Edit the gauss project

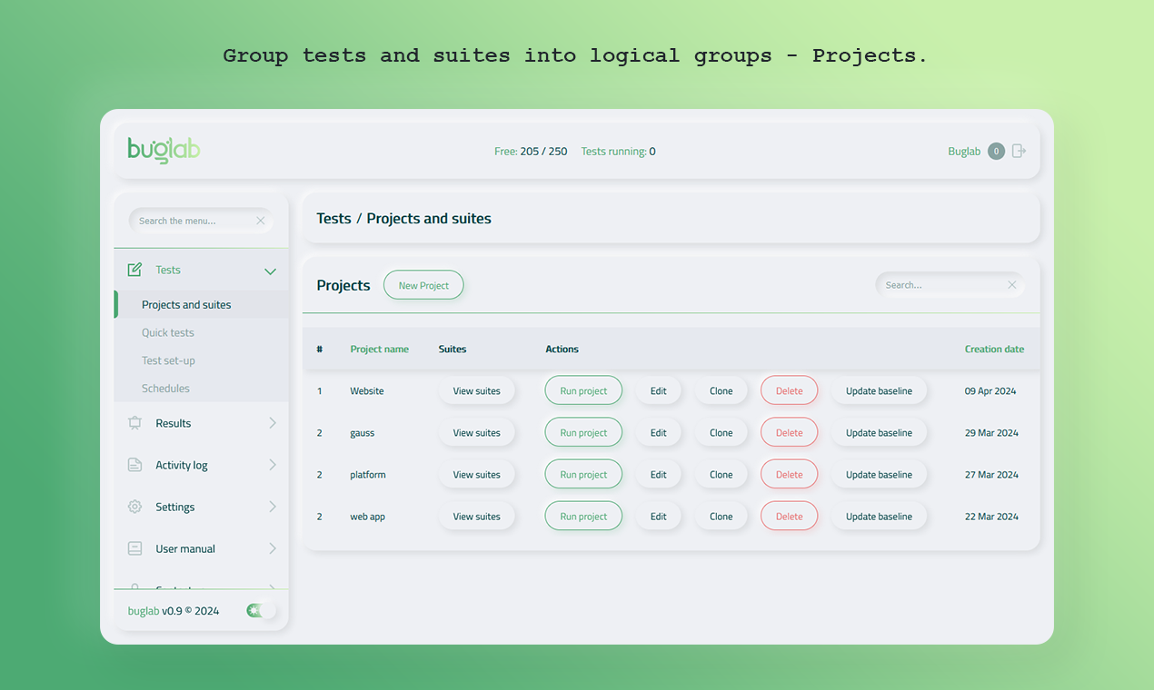pyautogui.click(x=659, y=432)
